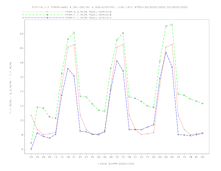
Task: Click x-axis tick label 72
Action: click(x=178, y=157)
